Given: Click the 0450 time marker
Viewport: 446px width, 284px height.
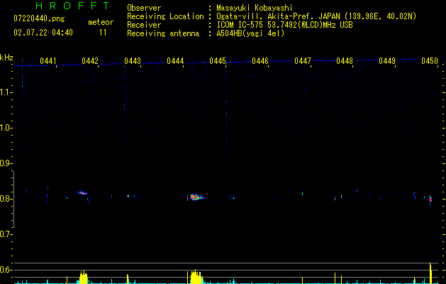Looking at the screenshot, I should point(430,61).
